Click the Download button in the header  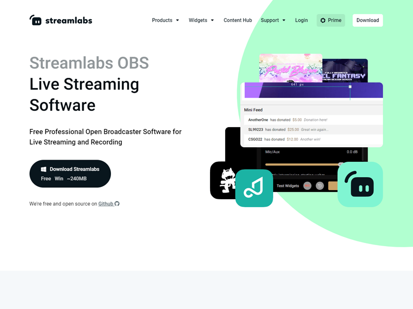point(368,20)
